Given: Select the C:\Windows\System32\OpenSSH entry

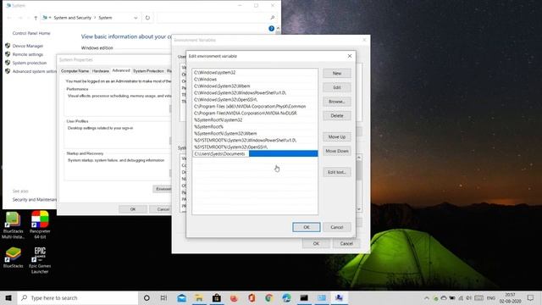Looking at the screenshot, I should click(x=255, y=100).
